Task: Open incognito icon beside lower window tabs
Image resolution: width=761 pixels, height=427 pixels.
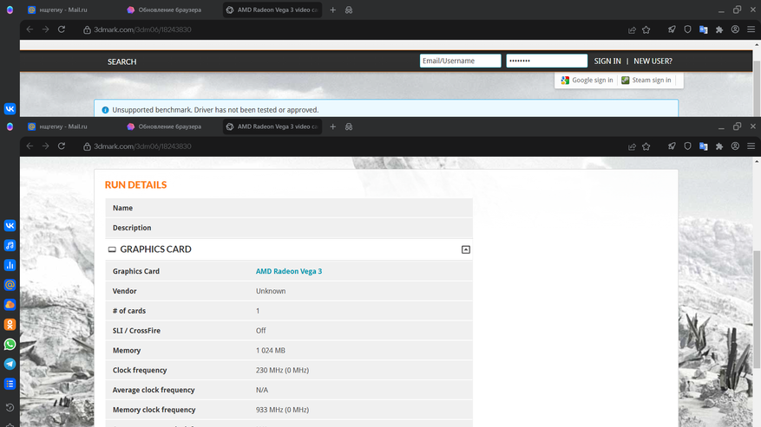Action: coord(349,126)
